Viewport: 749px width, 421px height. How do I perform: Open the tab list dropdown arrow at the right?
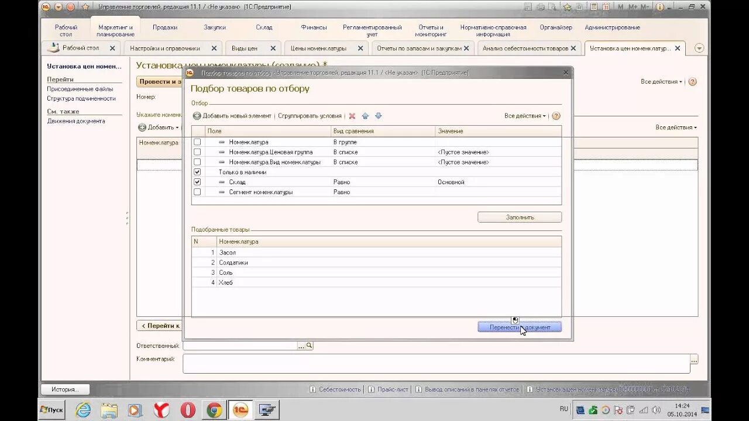tap(699, 49)
